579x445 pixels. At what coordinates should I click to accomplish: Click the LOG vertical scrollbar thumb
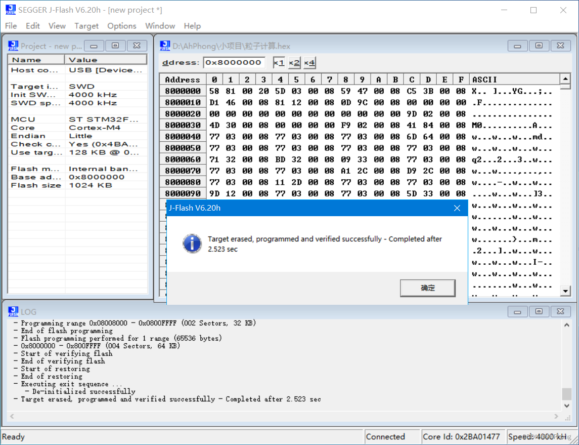(x=567, y=394)
